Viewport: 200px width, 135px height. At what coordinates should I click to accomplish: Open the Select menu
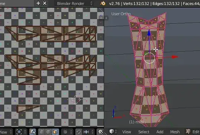tap(144, 132)
